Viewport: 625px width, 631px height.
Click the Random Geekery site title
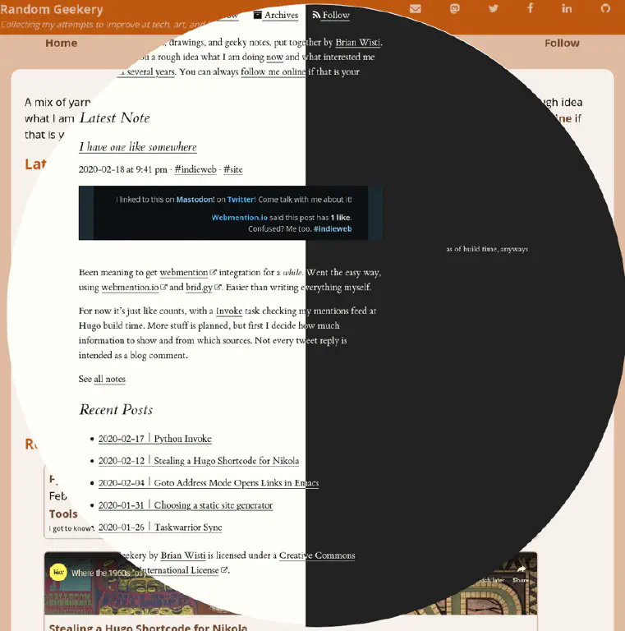[x=52, y=9]
